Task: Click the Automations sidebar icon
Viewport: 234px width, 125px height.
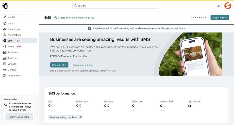Action: point(5,35)
